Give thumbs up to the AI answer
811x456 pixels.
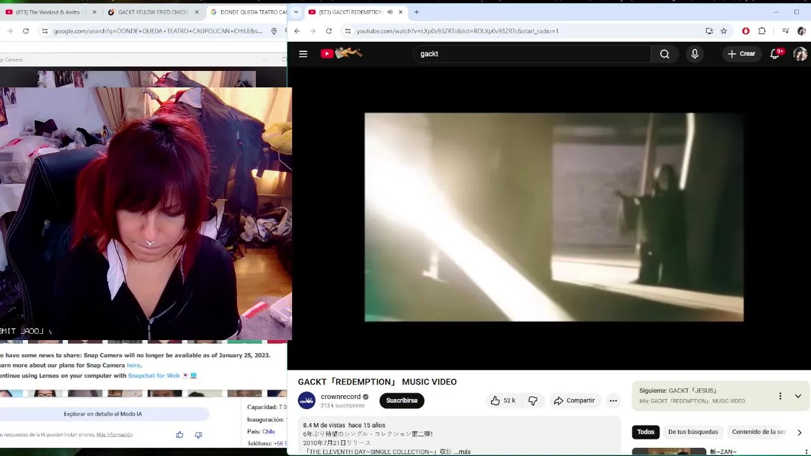179,434
